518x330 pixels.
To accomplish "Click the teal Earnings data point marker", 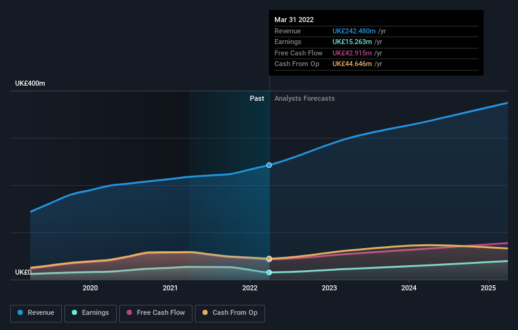I will coord(269,272).
